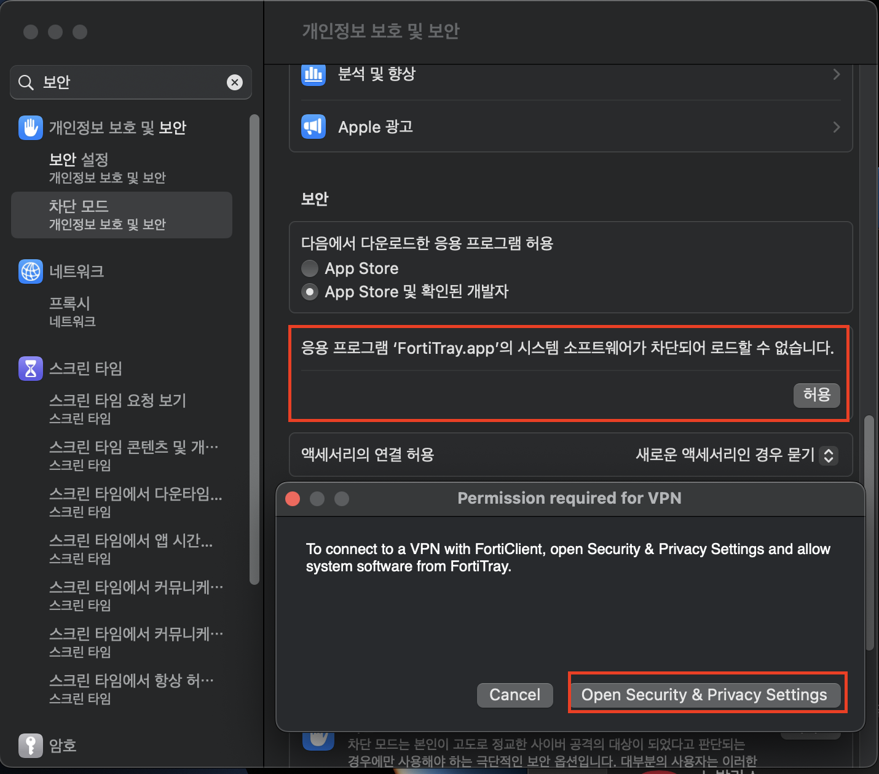The image size is (879, 774).
Task: Click the main pane vertical scrollbar
Action: [x=869, y=533]
